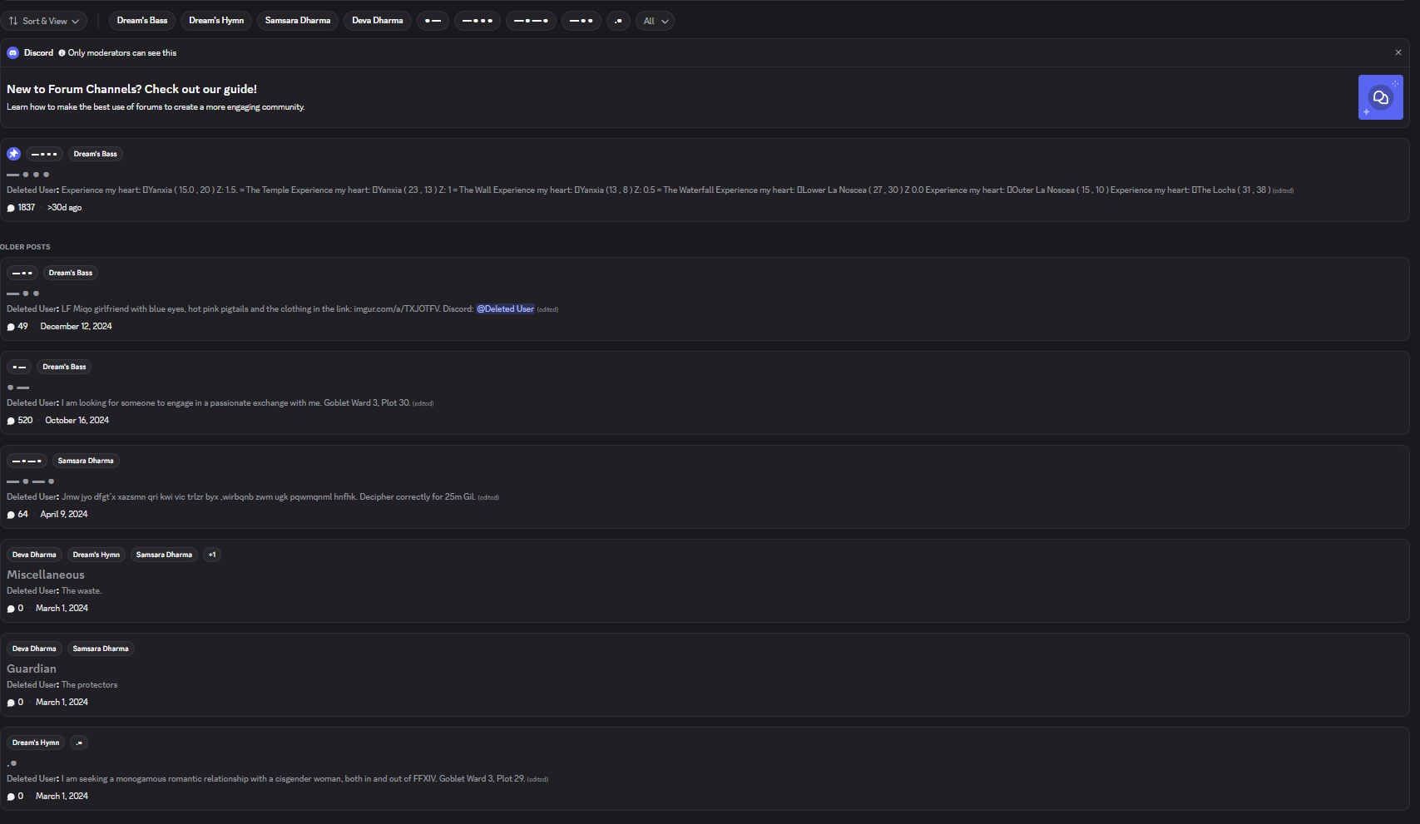Screen dimensions: 1420x824
Task: Expand the All tags dropdown
Action: click(x=656, y=21)
